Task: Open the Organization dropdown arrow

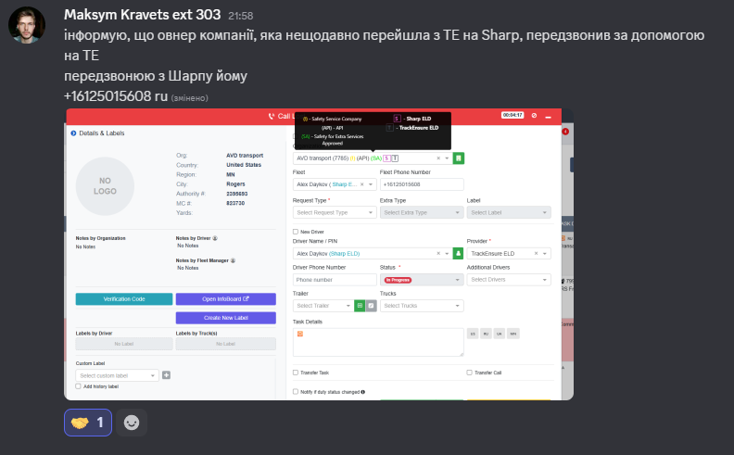Action: 447,158
